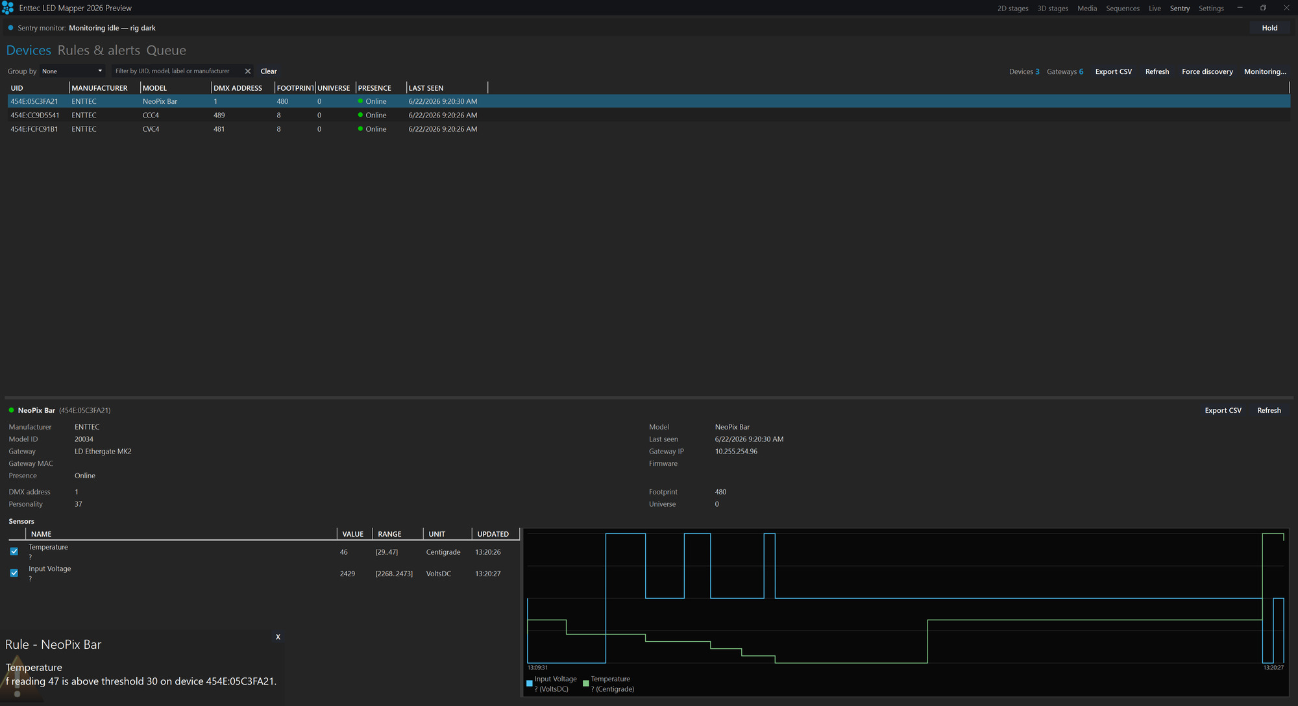This screenshot has height=706, width=1298.
Task: Click the sensor RANGE column header
Action: pos(397,534)
